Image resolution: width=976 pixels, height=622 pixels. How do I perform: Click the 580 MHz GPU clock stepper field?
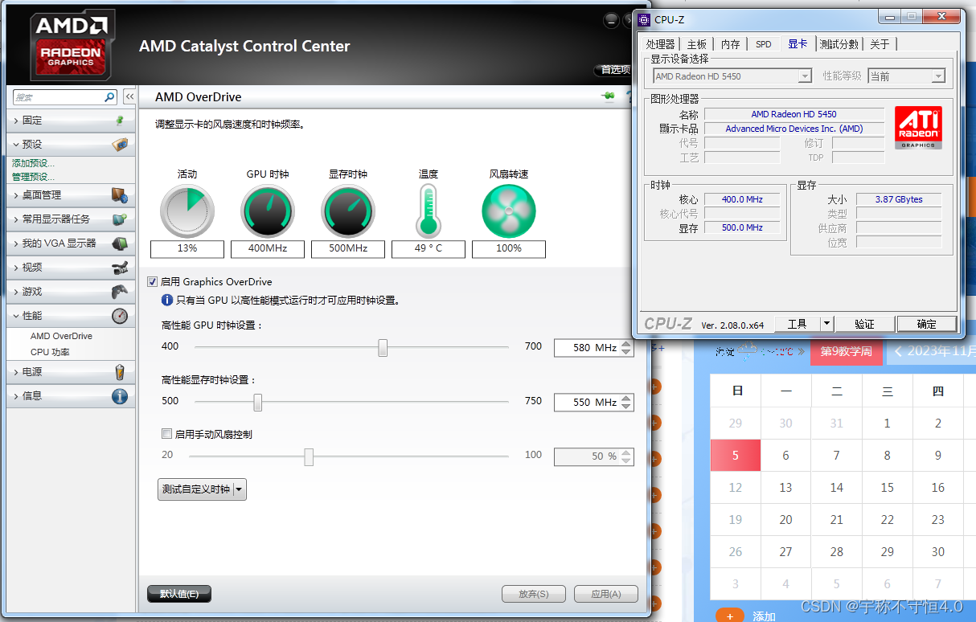594,348
